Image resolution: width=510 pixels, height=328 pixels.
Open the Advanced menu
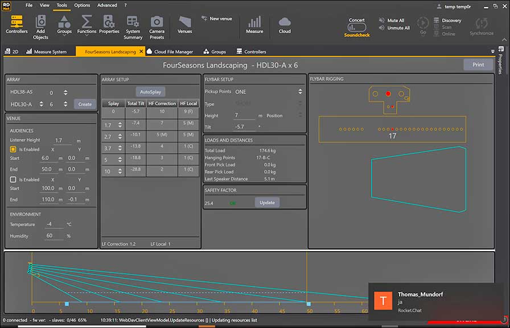[107, 5]
